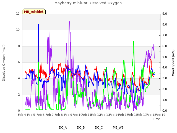
Task: Click the green DO_C legend swatch
Action: click(91, 128)
